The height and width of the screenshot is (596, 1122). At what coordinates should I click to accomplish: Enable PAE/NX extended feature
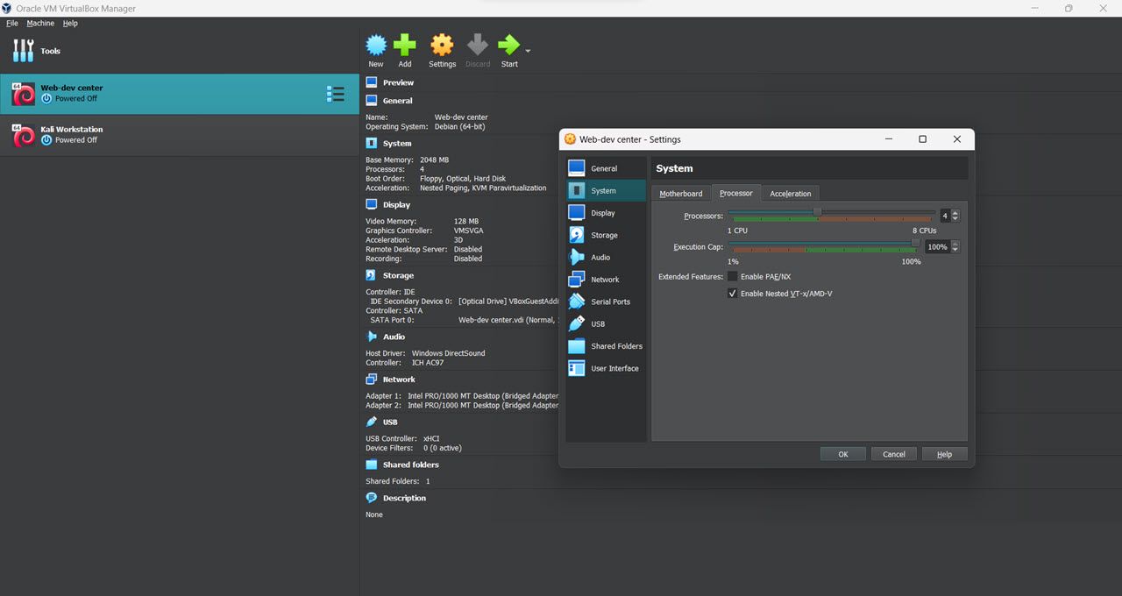point(732,276)
